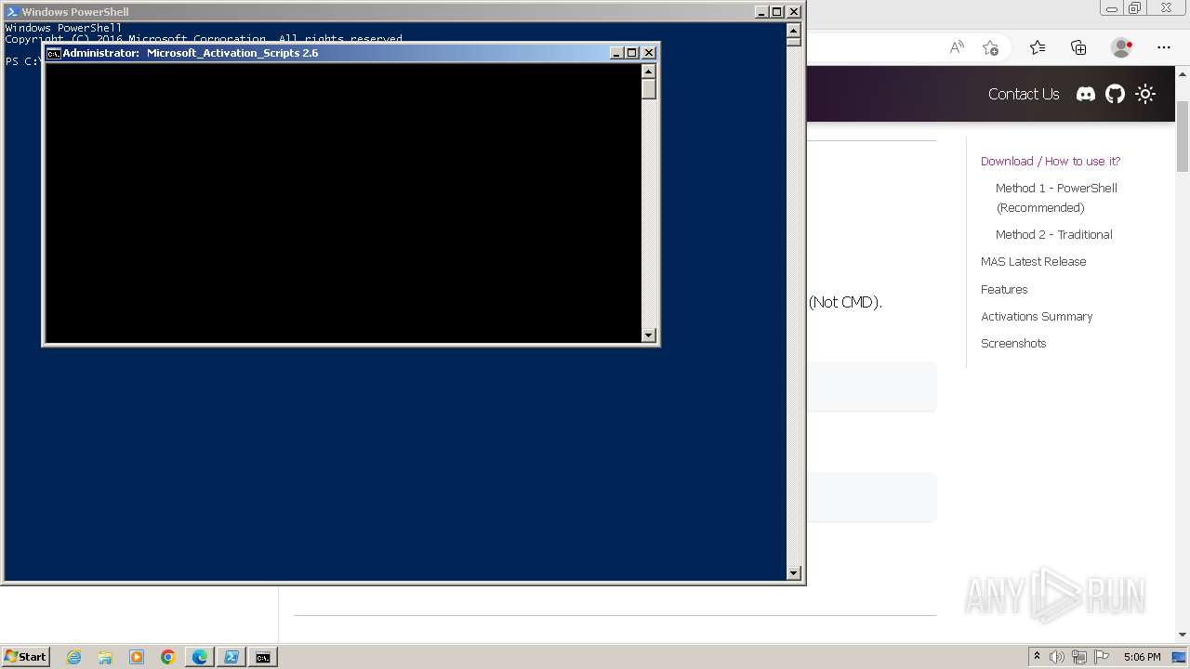The height and width of the screenshot is (669, 1190).
Task: Open the volume speaker tray icon
Action: 1057,657
